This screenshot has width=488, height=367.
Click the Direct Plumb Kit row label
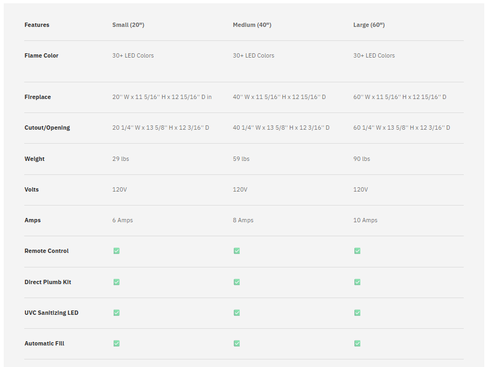48,282
